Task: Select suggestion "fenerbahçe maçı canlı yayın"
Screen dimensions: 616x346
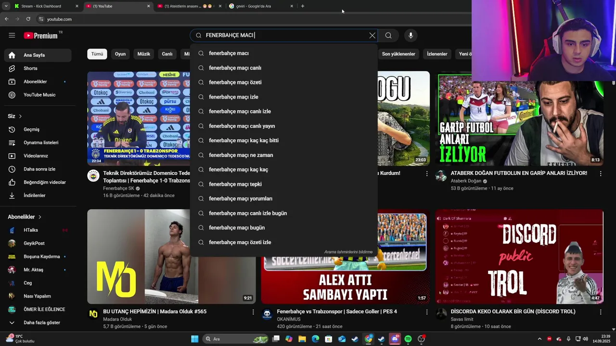Action: (x=284, y=126)
